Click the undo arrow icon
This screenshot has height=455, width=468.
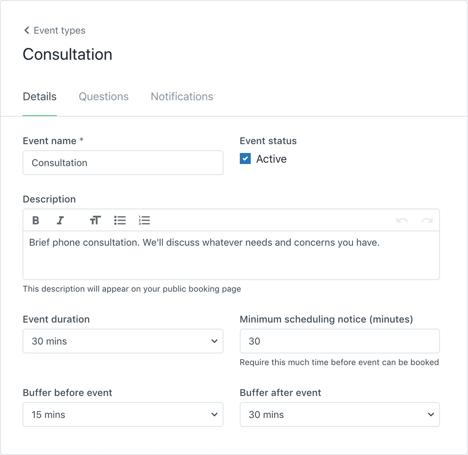click(402, 220)
